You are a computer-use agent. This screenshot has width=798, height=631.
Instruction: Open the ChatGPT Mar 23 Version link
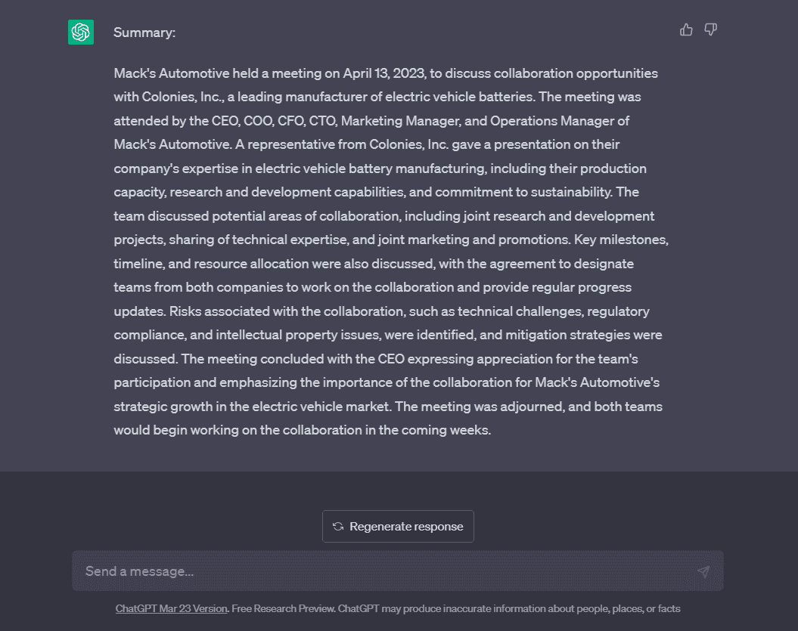171,608
